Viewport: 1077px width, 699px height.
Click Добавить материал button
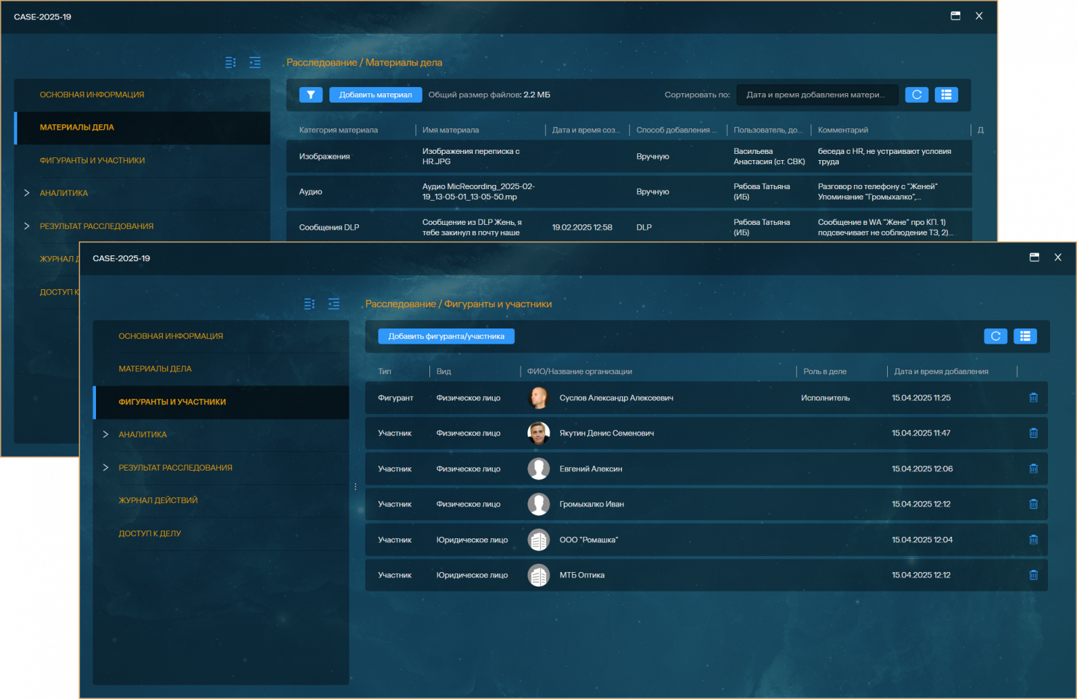[x=376, y=95]
